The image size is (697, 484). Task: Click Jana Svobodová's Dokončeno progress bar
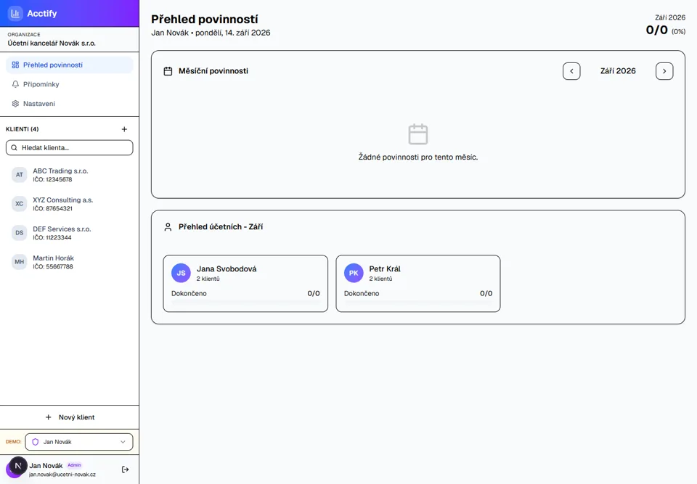245,302
